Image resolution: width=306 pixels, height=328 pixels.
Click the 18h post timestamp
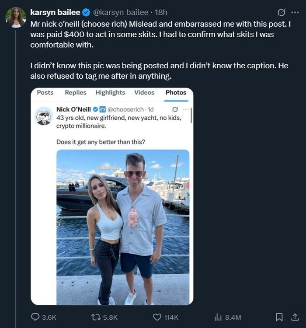[x=161, y=12]
